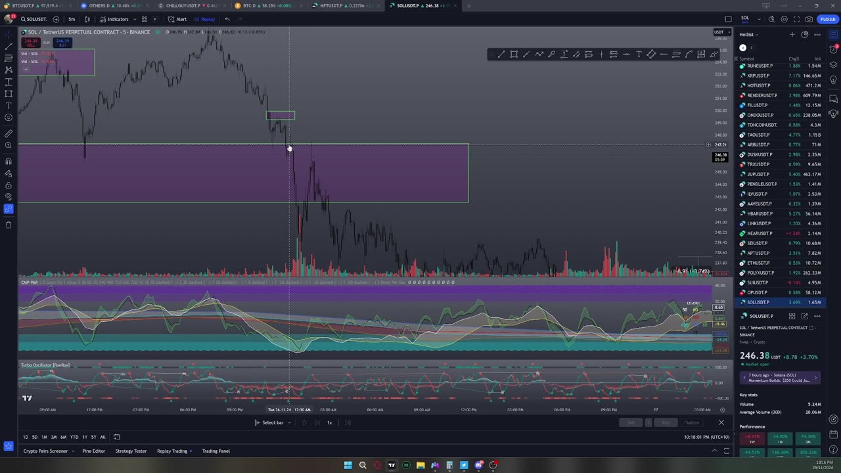Close the replay toolbar with X
The image size is (841, 473).
tap(721, 422)
